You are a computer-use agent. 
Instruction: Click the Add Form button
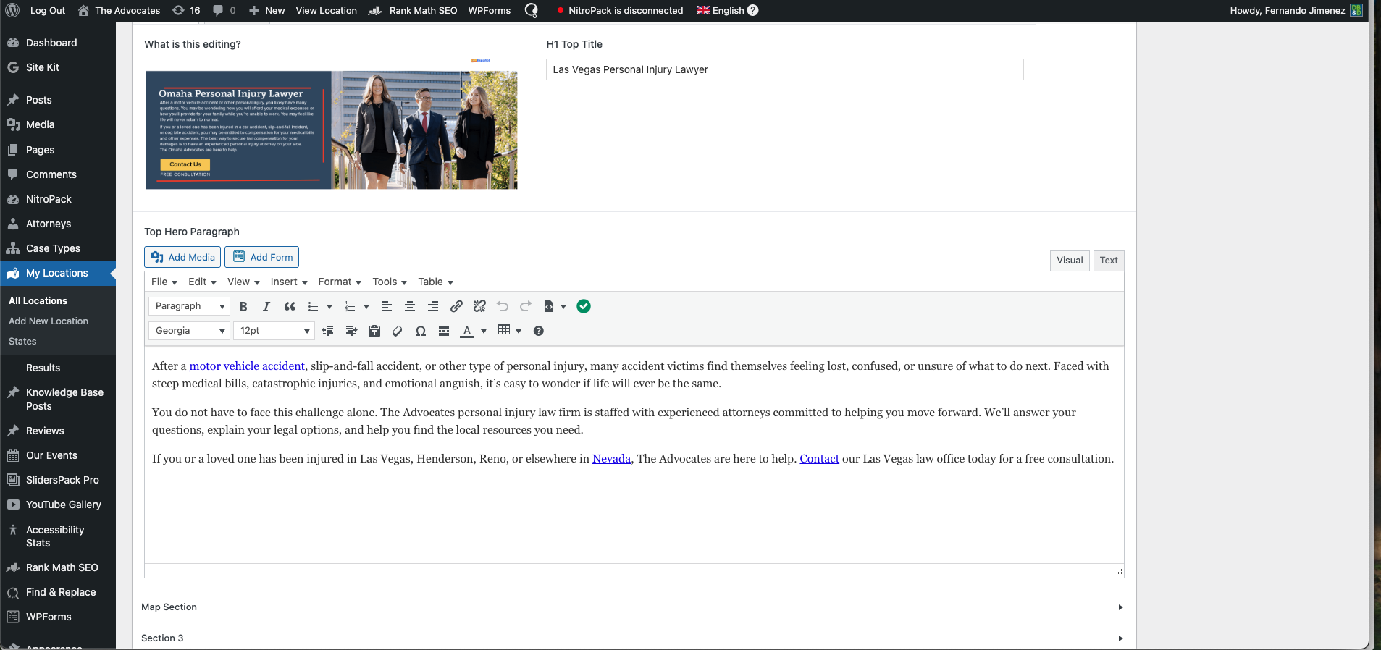click(262, 258)
